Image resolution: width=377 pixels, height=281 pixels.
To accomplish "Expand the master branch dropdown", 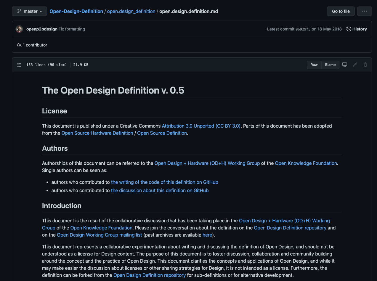I will coord(29,11).
